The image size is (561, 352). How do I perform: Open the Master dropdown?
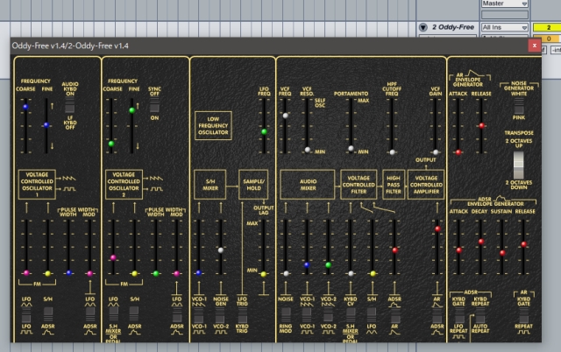coord(505,4)
